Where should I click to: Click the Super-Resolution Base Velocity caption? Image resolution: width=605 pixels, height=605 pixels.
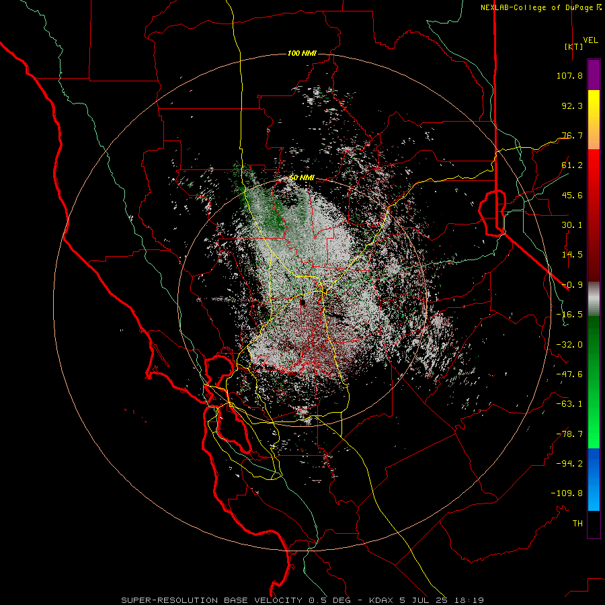[x=302, y=600]
